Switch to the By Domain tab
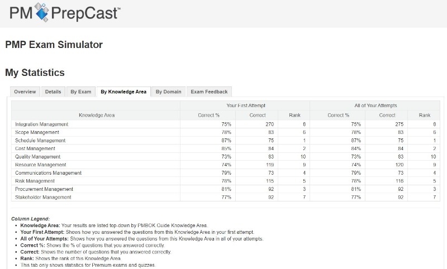The width and height of the screenshot is (447, 269). [169, 92]
